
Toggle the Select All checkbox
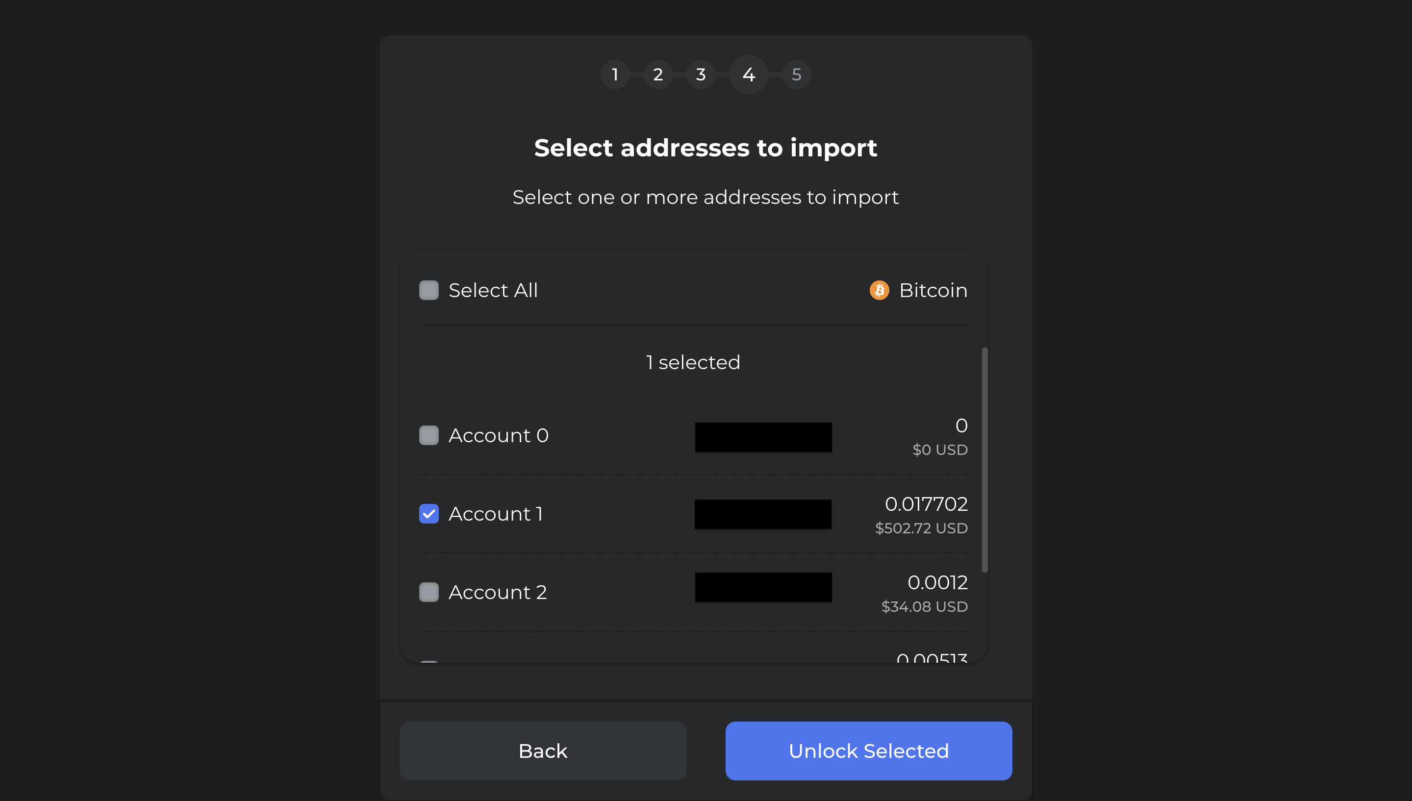pos(429,290)
